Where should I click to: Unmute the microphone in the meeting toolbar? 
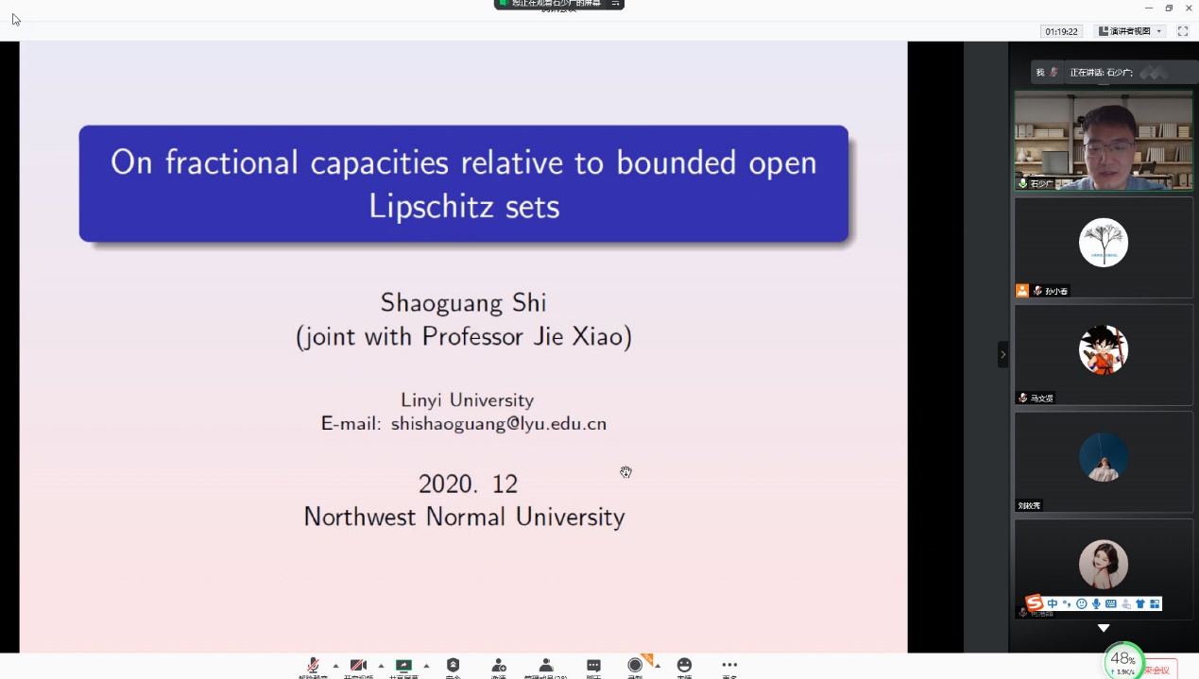pos(313,666)
